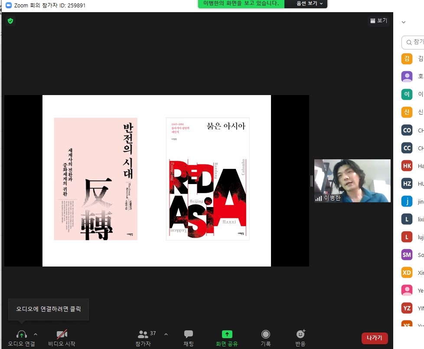The height and width of the screenshot is (349, 424).
Task: Open reactions with the smiley icon
Action: [300, 334]
